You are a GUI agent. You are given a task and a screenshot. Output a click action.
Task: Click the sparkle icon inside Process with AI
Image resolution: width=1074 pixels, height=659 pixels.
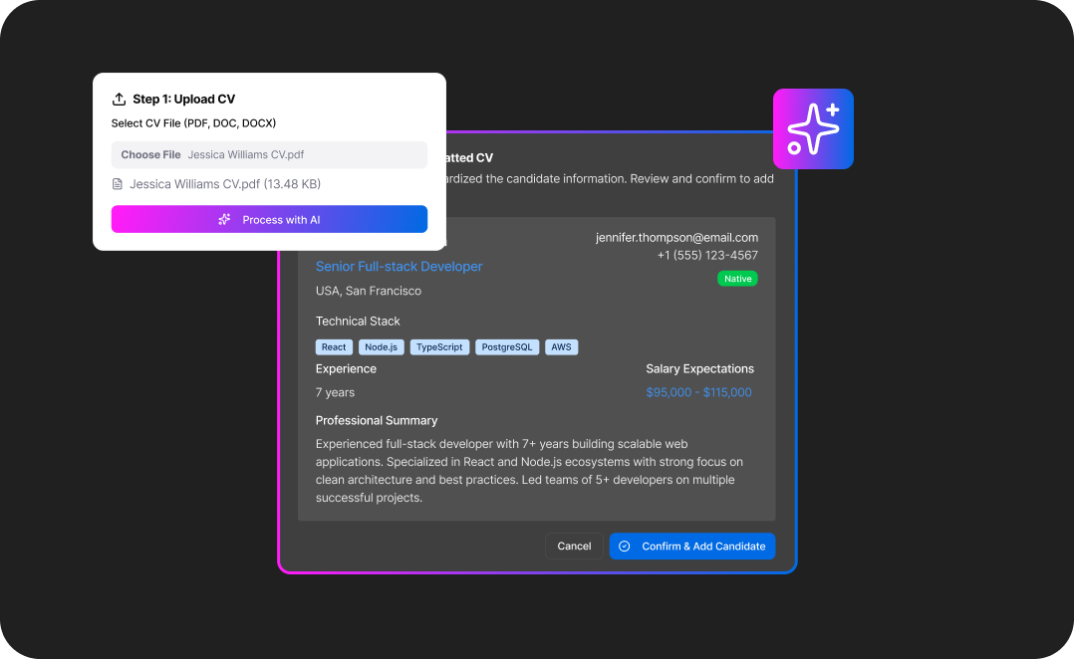[x=224, y=220]
